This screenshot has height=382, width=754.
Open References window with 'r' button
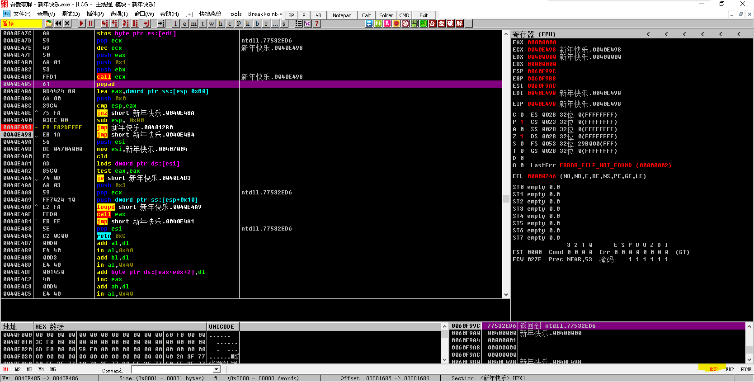[266, 24]
